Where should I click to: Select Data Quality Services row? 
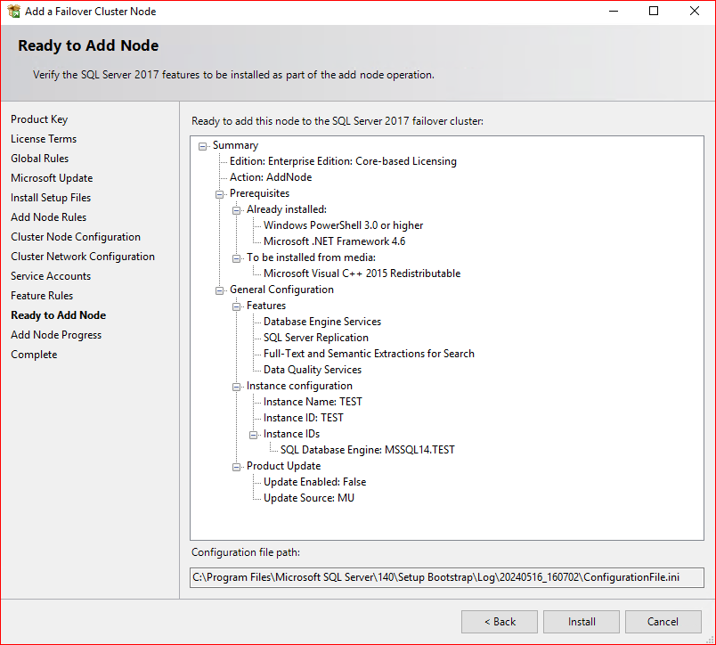313,370
